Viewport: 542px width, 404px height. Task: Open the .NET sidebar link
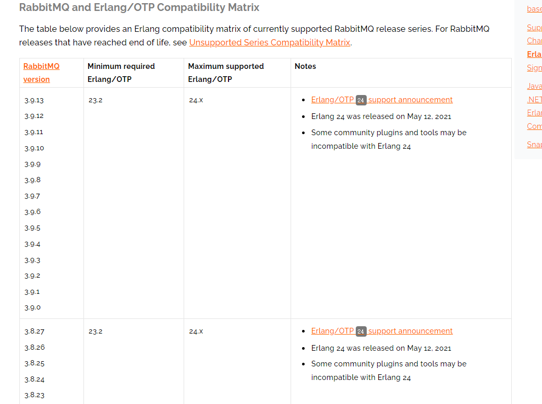(534, 99)
